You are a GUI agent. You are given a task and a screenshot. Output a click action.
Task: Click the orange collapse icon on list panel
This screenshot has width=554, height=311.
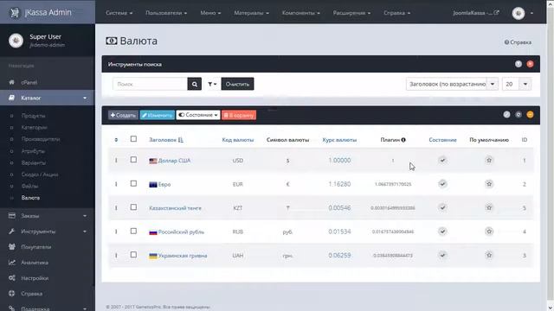click(x=530, y=115)
